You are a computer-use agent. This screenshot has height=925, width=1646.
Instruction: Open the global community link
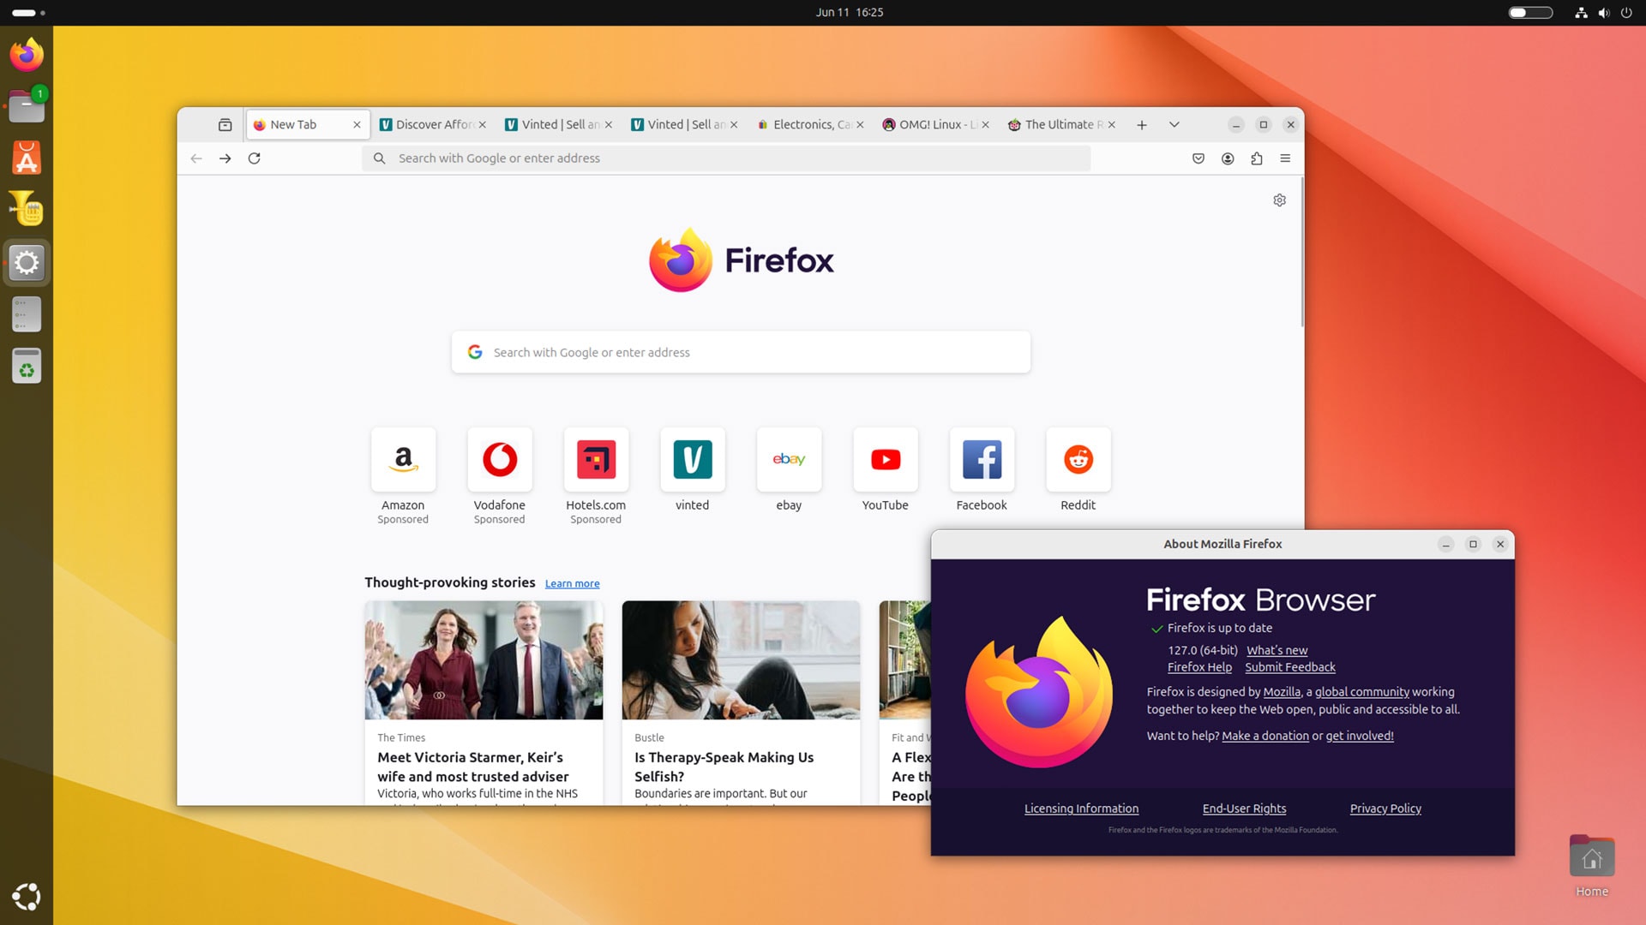click(x=1362, y=692)
